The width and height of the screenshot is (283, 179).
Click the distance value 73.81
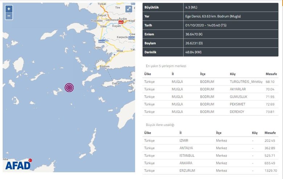coord(270,112)
